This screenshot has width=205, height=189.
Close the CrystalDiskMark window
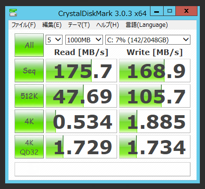[186, 11]
